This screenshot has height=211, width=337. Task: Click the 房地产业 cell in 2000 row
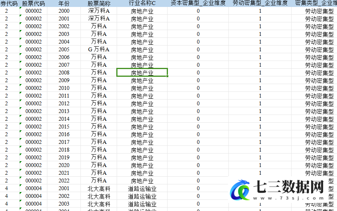[142, 11]
